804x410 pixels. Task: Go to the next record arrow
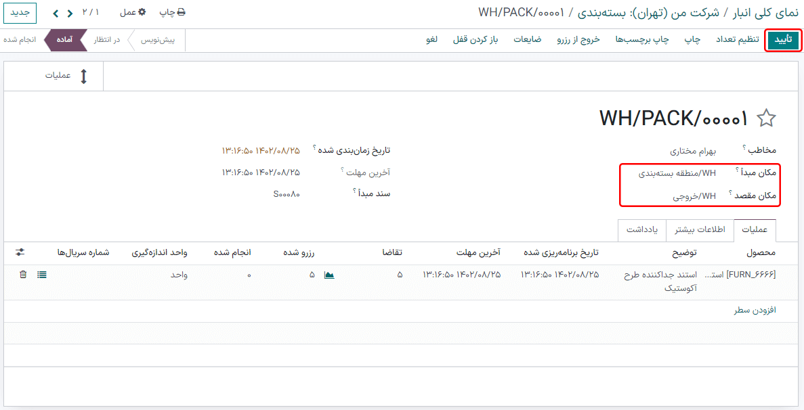click(56, 13)
